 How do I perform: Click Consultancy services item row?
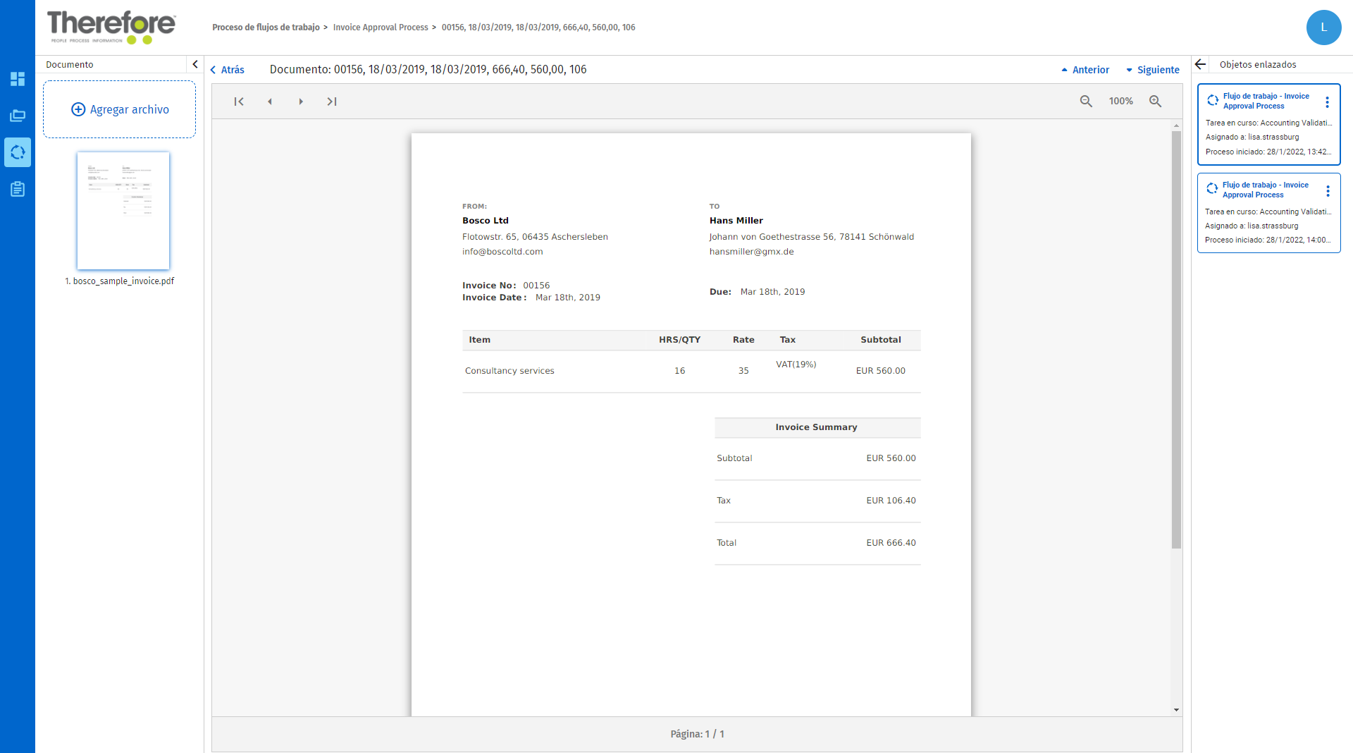(x=691, y=371)
